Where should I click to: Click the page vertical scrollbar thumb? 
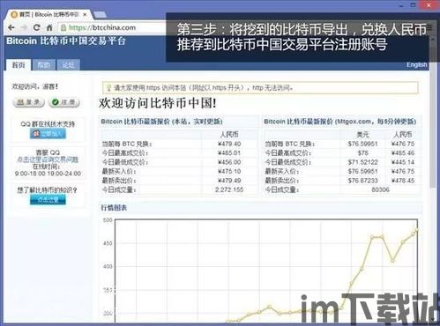(432, 115)
